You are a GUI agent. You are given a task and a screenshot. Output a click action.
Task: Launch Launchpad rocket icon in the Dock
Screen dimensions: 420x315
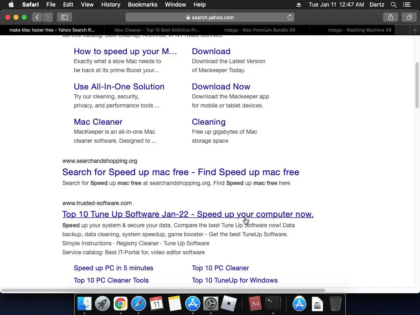102,304
